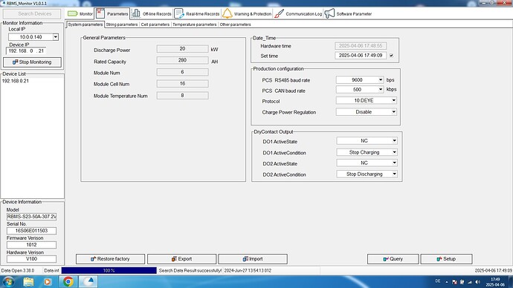The image size is (513, 288).
Task: Click RBMS Monitor taskbar icon
Action: click(88, 282)
